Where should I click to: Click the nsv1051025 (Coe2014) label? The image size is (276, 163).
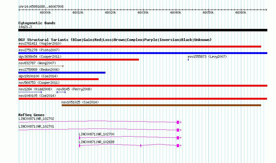click(x=80, y=102)
